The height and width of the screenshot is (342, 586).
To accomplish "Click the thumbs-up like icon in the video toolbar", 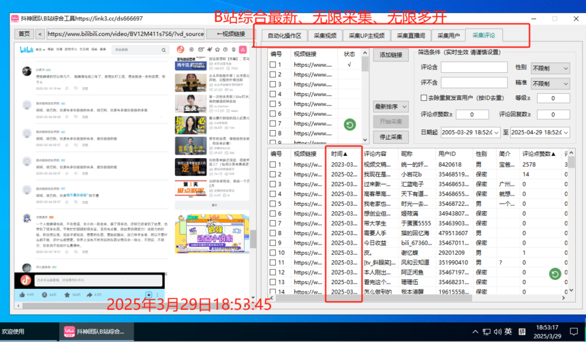I will coord(22,294).
